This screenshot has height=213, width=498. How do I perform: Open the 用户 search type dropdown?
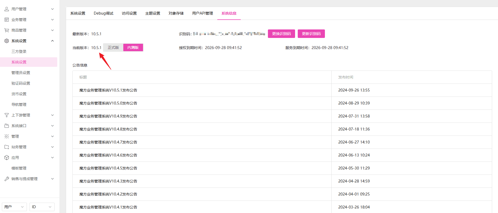(x=14, y=207)
